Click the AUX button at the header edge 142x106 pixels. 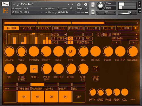[139, 9]
